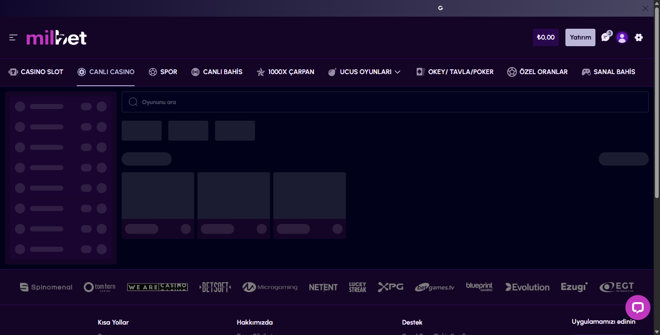660x335 pixels.
Task: Click the Ezugi provider logo
Action: [574, 287]
